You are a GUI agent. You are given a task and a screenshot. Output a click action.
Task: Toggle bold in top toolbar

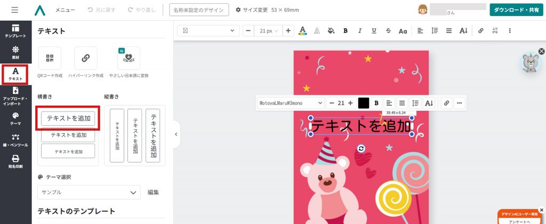pos(346,30)
